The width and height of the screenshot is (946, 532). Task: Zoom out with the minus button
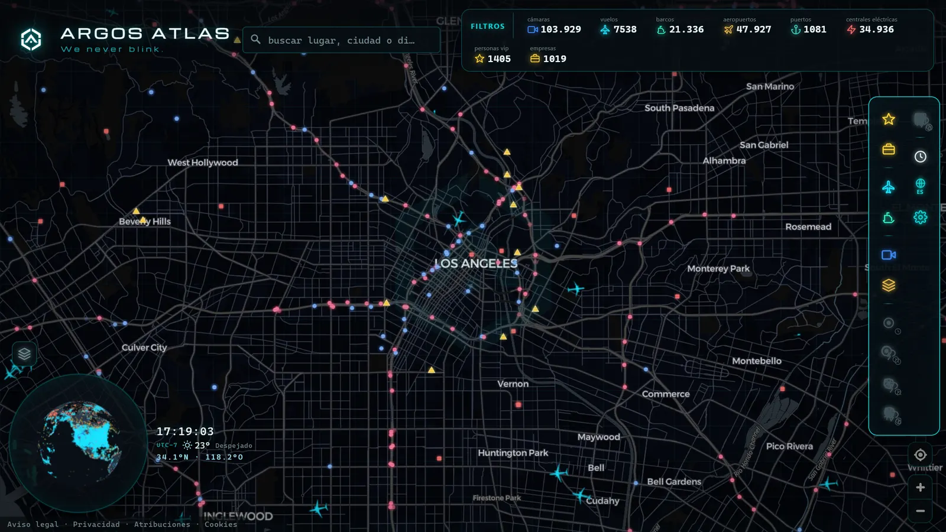[920, 511]
